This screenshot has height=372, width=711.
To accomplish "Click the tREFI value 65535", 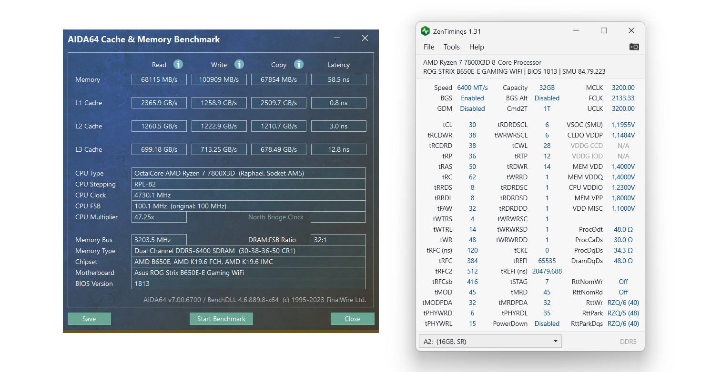I will click(547, 261).
